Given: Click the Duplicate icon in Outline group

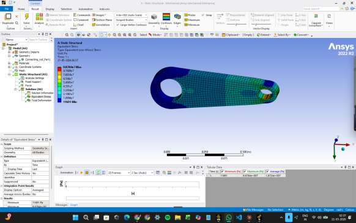Looking at the screenshot, I should 8,17.
